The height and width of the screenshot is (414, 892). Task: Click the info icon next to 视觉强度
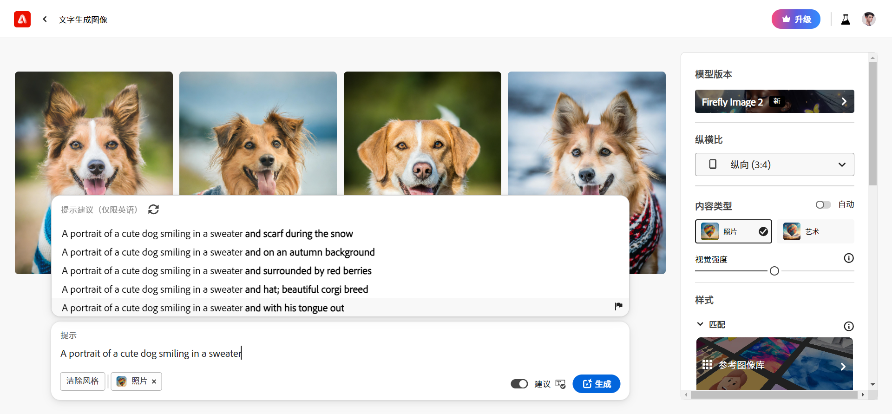click(848, 258)
